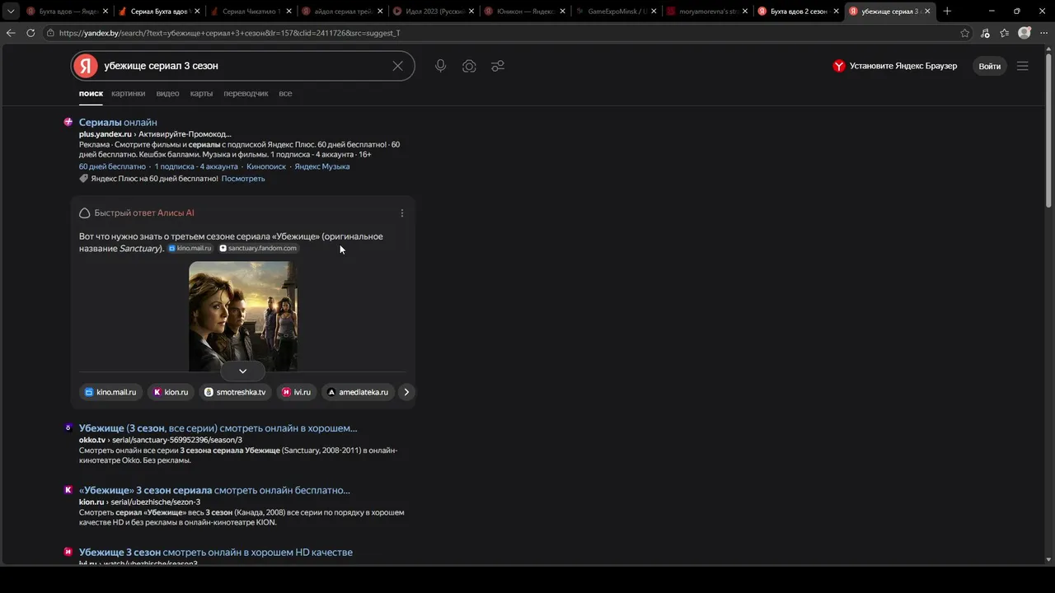Click the browser address bar URL

tap(230, 33)
